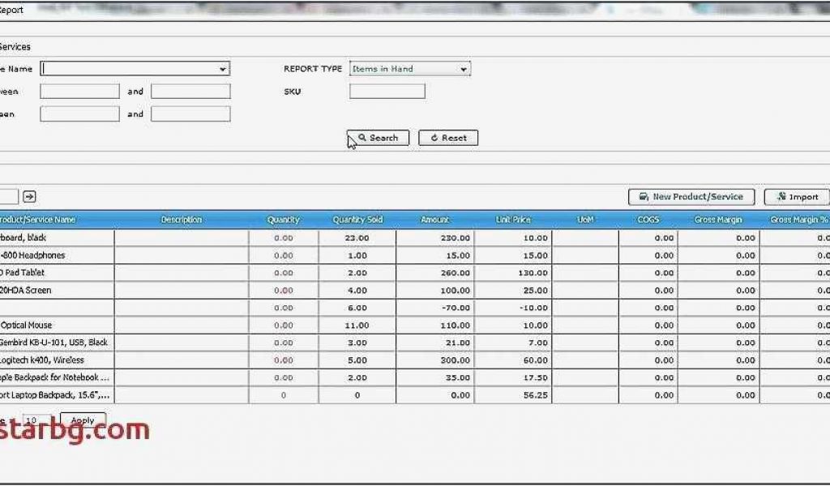830x486 pixels.
Task: Click the COGS column header
Action: pyautogui.click(x=648, y=220)
